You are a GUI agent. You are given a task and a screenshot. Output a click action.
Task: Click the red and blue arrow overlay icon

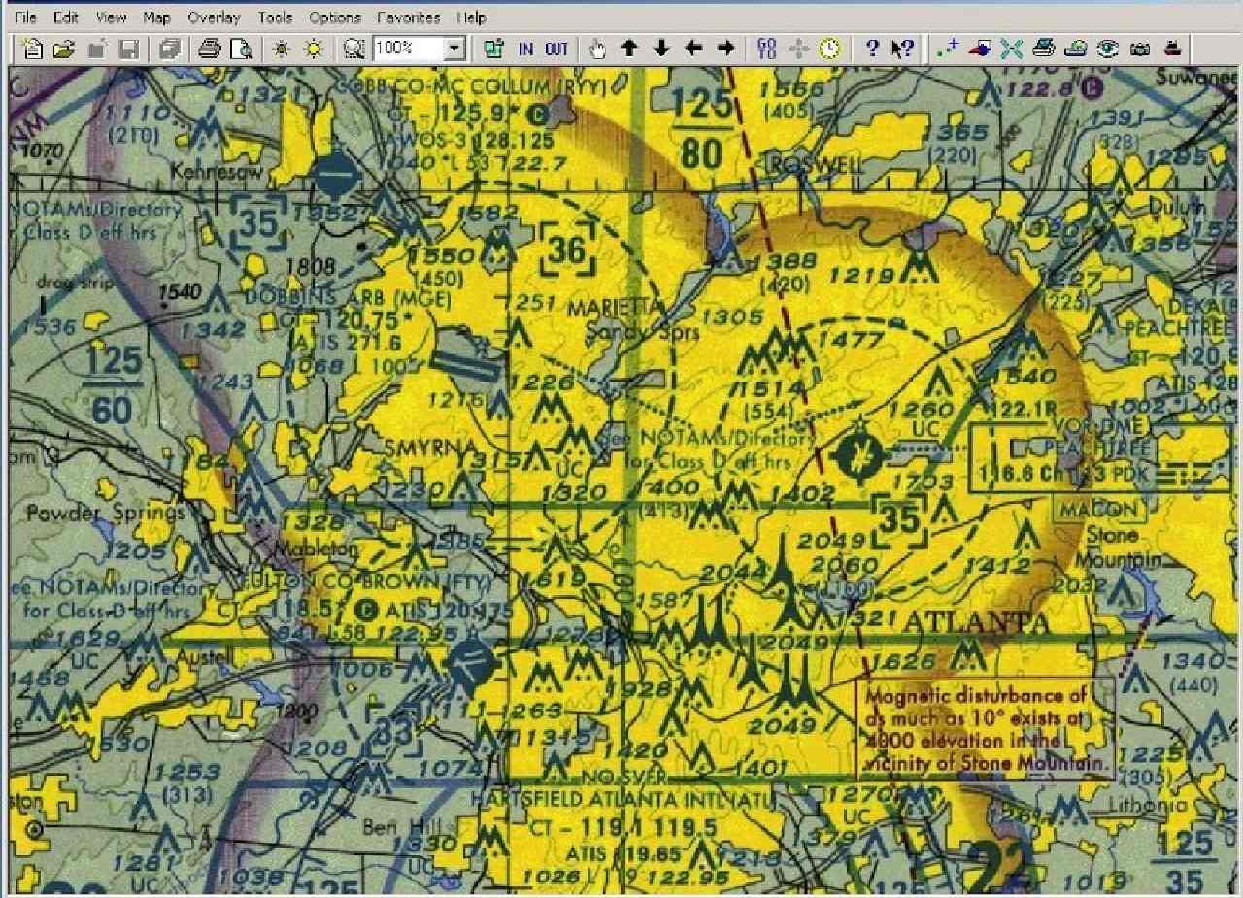point(980,49)
